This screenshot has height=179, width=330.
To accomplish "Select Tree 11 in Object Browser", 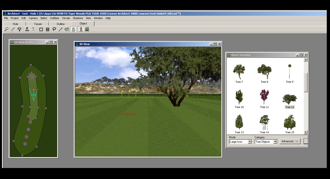I will click(x=264, y=99).
